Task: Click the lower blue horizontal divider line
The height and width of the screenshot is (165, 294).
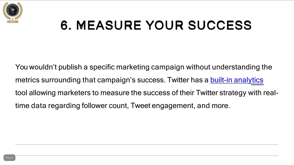Action: (147, 156)
